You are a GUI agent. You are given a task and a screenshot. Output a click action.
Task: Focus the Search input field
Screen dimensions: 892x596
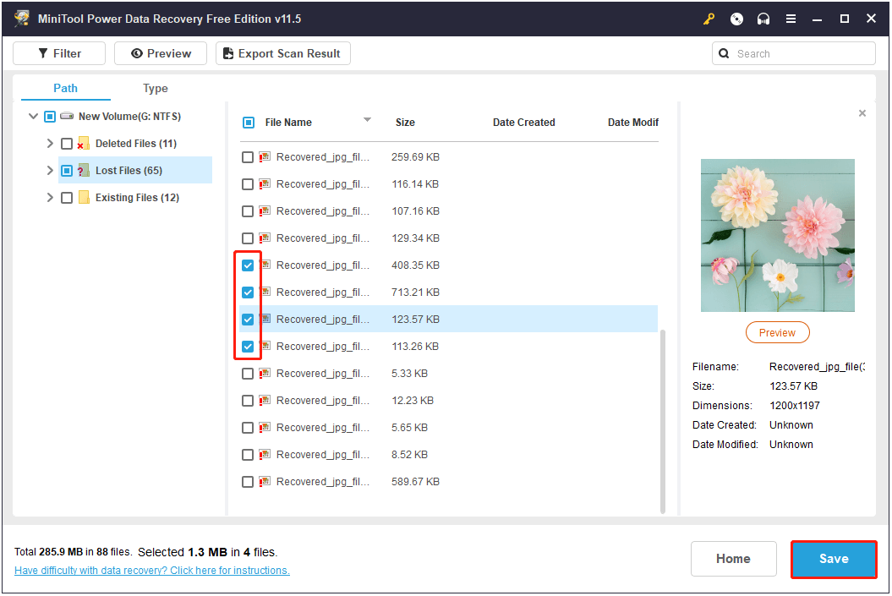(x=794, y=53)
